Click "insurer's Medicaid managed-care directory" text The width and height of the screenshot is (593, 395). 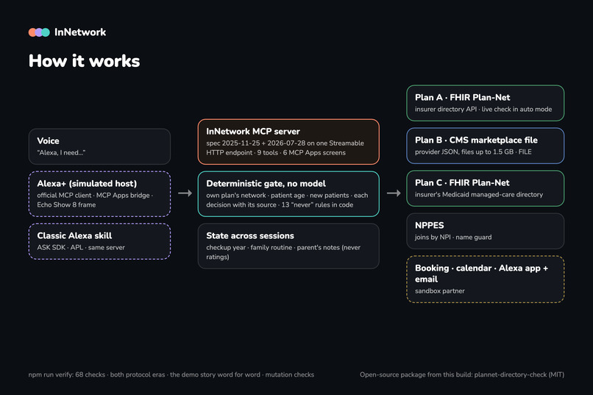tap(479, 195)
